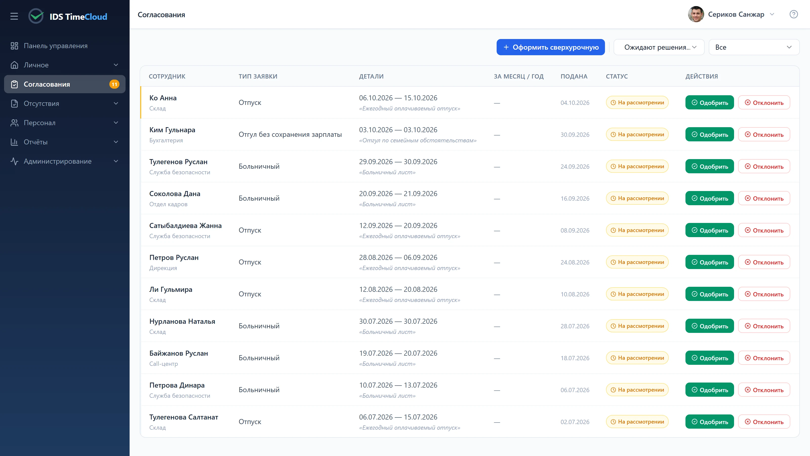
Task: Select Согласования menu item in sidebar
Action: pyautogui.click(x=65, y=84)
